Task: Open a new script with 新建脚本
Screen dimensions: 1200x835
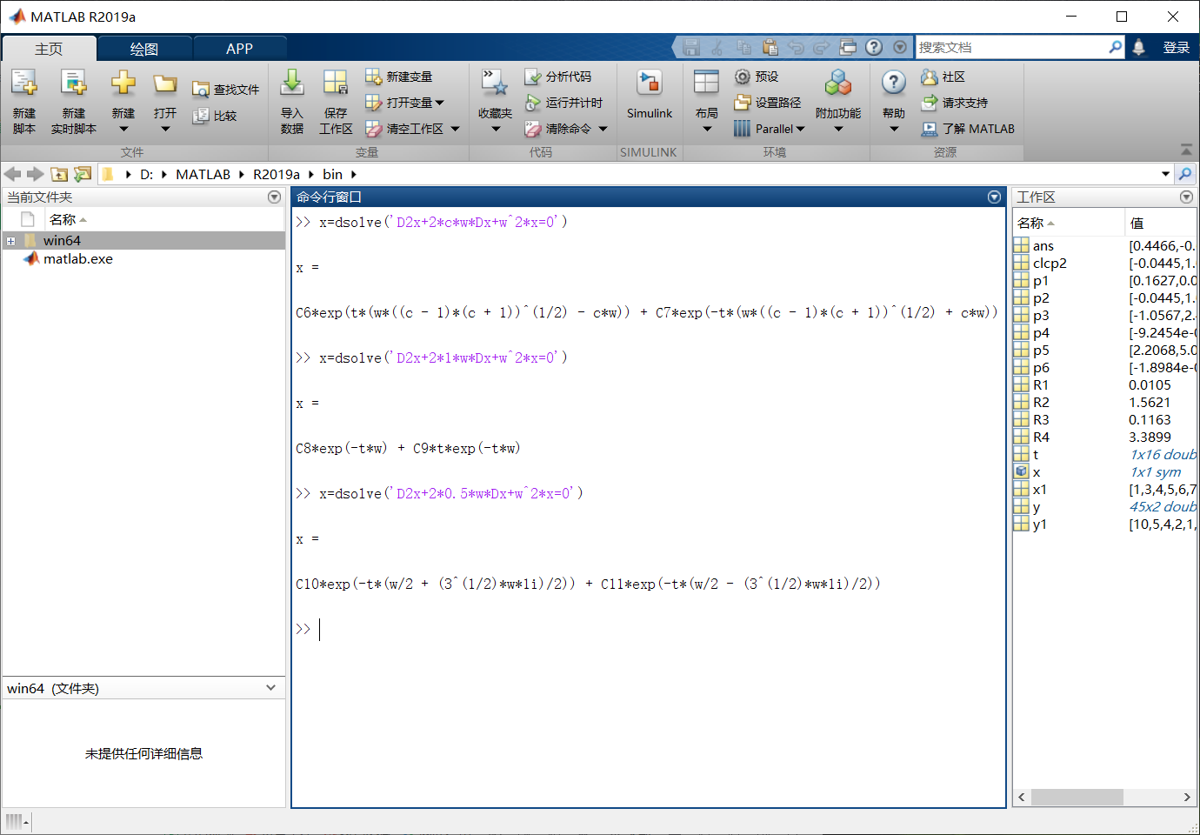Action: click(x=24, y=102)
